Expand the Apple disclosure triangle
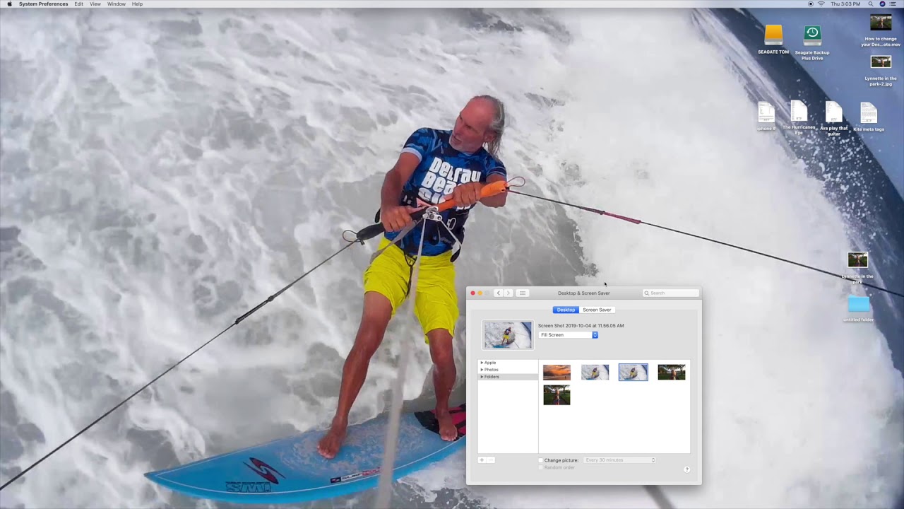Screen dimensions: 904x509 coord(482,363)
